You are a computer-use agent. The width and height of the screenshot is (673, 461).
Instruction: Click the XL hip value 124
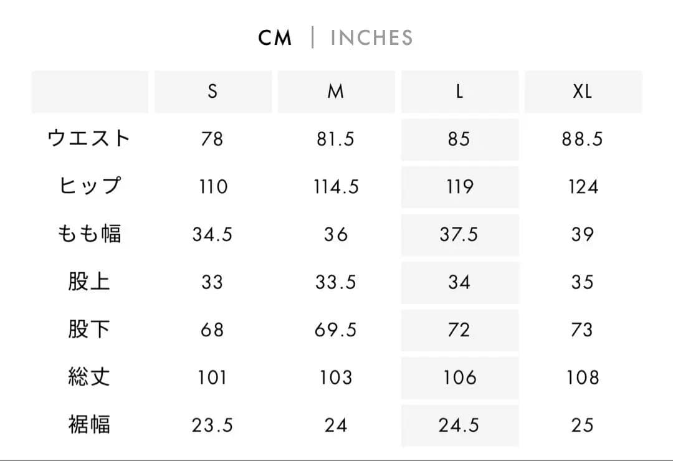click(x=583, y=187)
